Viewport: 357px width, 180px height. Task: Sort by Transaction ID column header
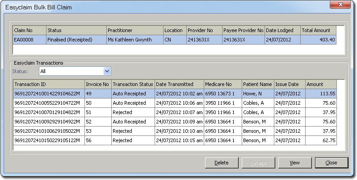tap(48, 84)
